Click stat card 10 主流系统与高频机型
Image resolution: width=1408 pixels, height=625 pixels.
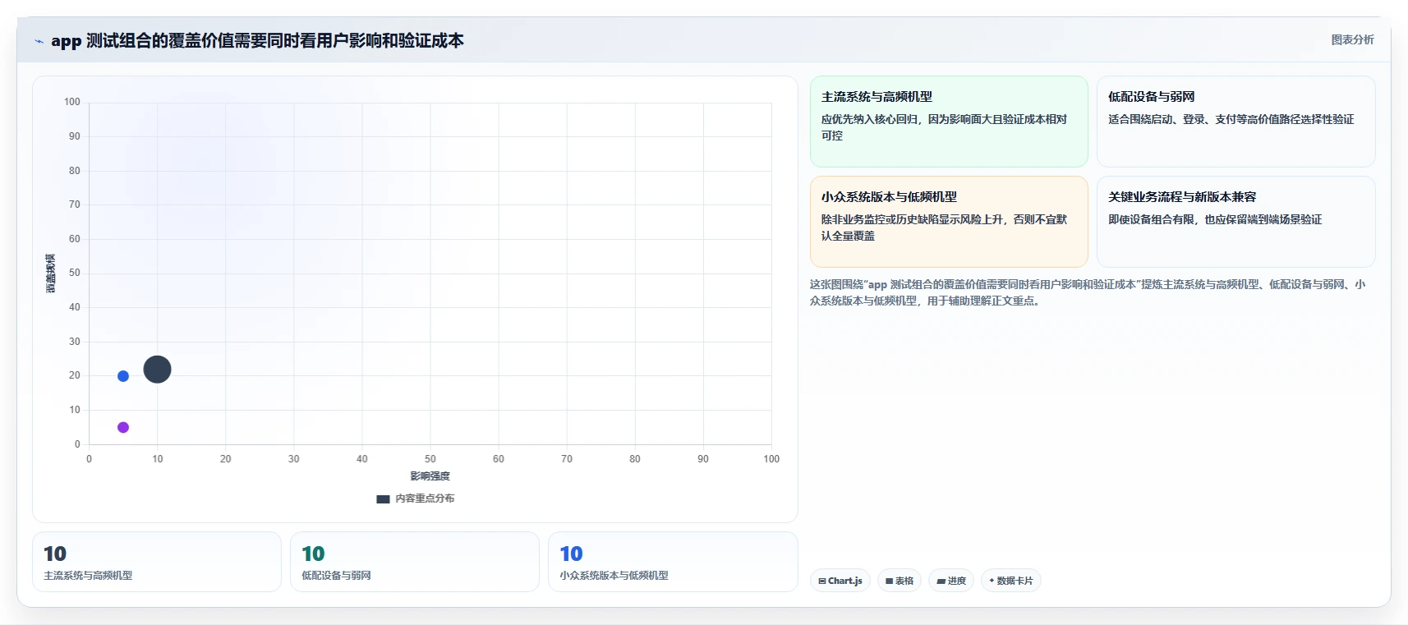click(157, 562)
